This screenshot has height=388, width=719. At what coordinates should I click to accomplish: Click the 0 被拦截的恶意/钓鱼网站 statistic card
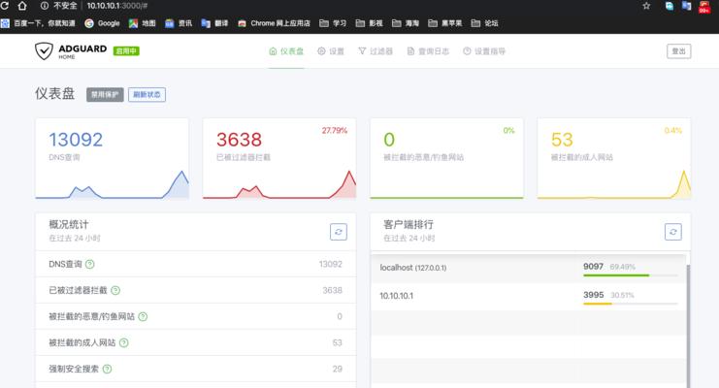coord(446,159)
